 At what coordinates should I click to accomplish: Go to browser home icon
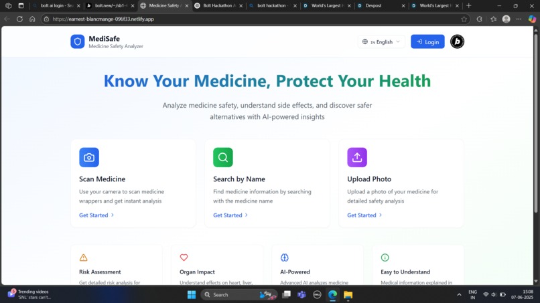(x=32, y=19)
